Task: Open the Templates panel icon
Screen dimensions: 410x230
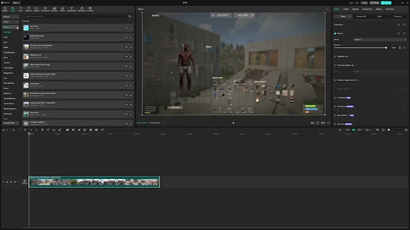Action: coord(81,9)
